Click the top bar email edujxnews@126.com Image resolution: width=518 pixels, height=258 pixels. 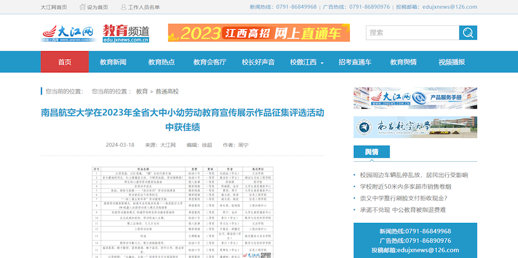[x=450, y=7]
